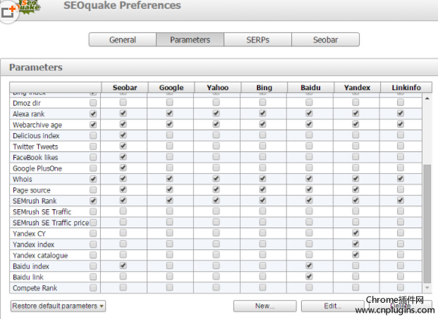Select the SEMrush Rank row label

click(x=35, y=201)
